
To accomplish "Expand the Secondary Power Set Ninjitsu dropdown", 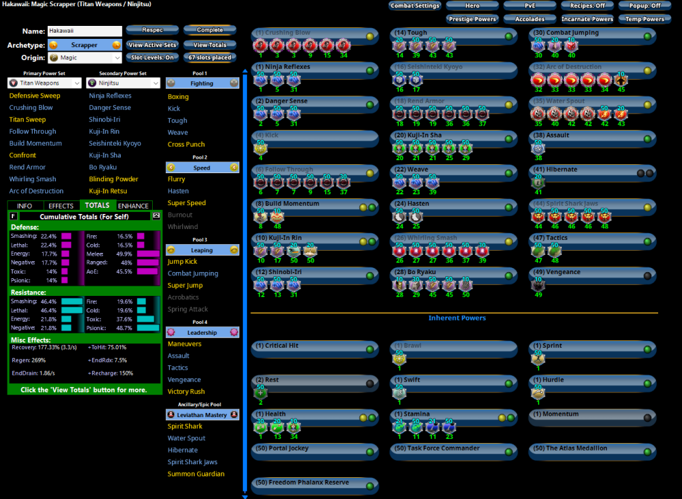I will point(123,83).
